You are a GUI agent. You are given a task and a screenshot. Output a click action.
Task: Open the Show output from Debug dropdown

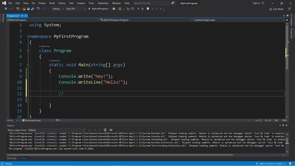57,130
